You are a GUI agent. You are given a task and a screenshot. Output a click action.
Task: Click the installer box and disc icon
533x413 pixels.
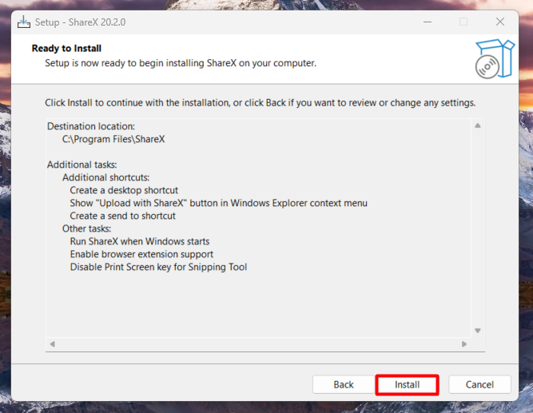click(x=495, y=59)
